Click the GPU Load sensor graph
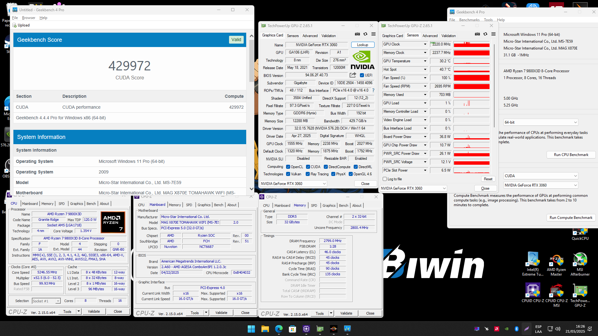Image resolution: width=598 pixels, height=336 pixels. tap(471, 103)
